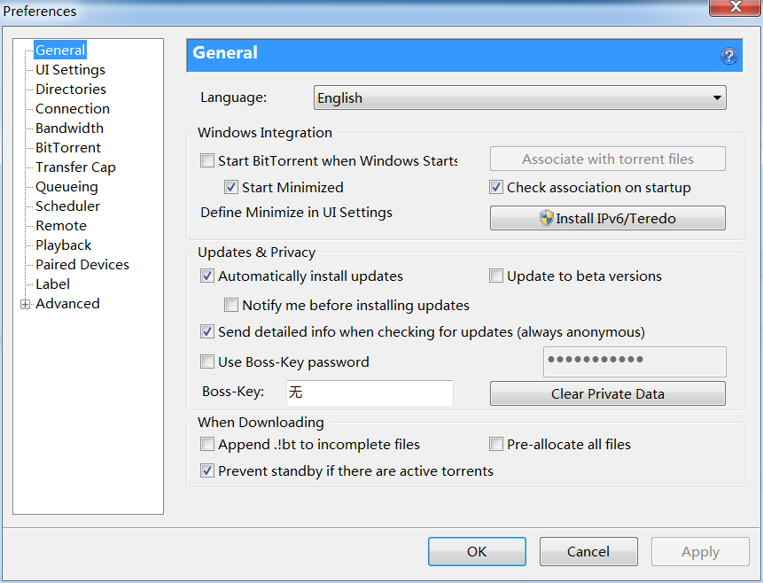Expand the Advanced tree node

tap(26, 304)
